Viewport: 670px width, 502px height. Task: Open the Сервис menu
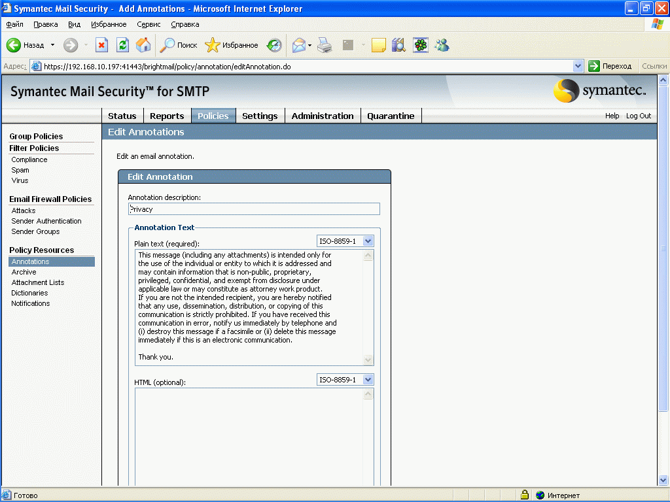[149, 24]
